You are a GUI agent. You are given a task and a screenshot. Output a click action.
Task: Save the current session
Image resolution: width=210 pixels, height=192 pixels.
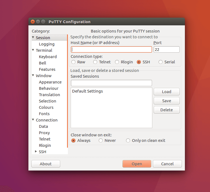click(x=167, y=101)
